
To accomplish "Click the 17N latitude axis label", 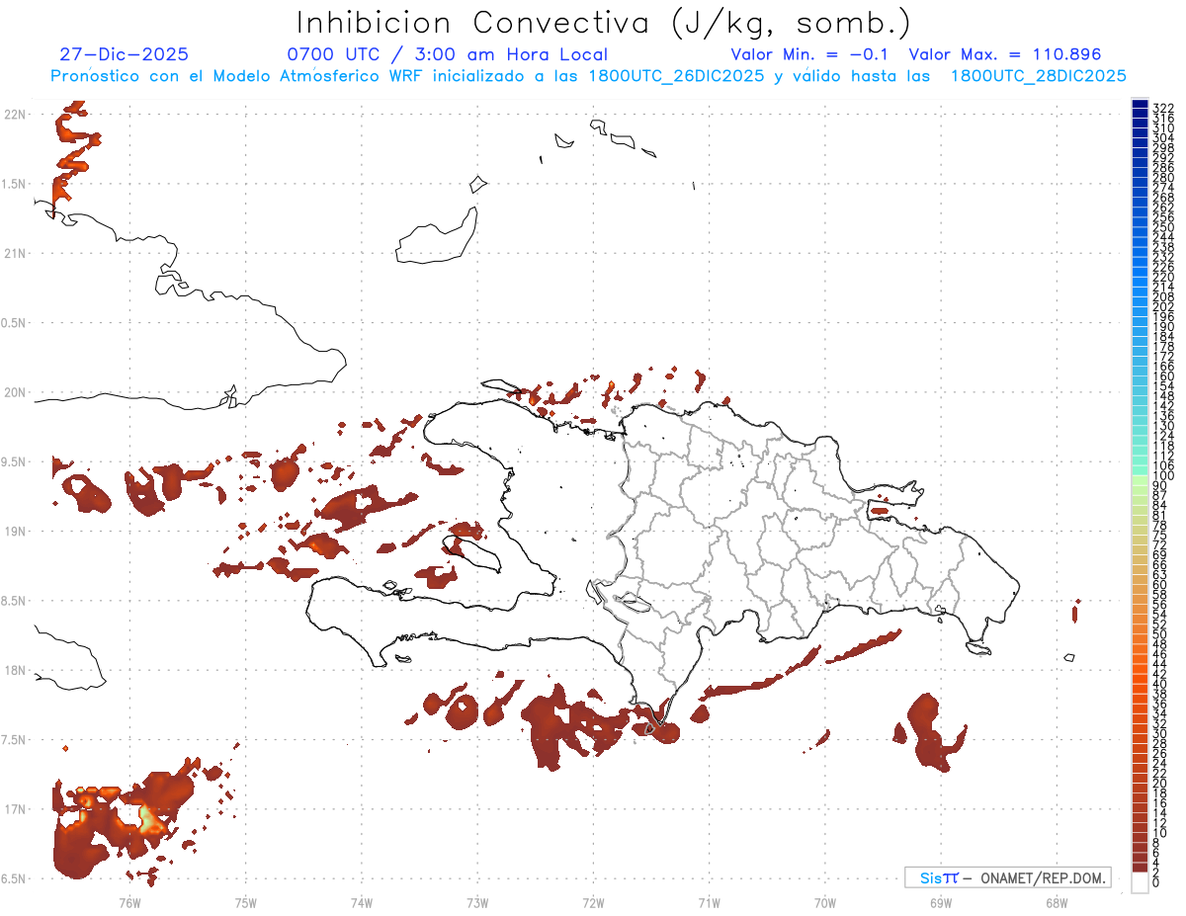I will point(14,809).
